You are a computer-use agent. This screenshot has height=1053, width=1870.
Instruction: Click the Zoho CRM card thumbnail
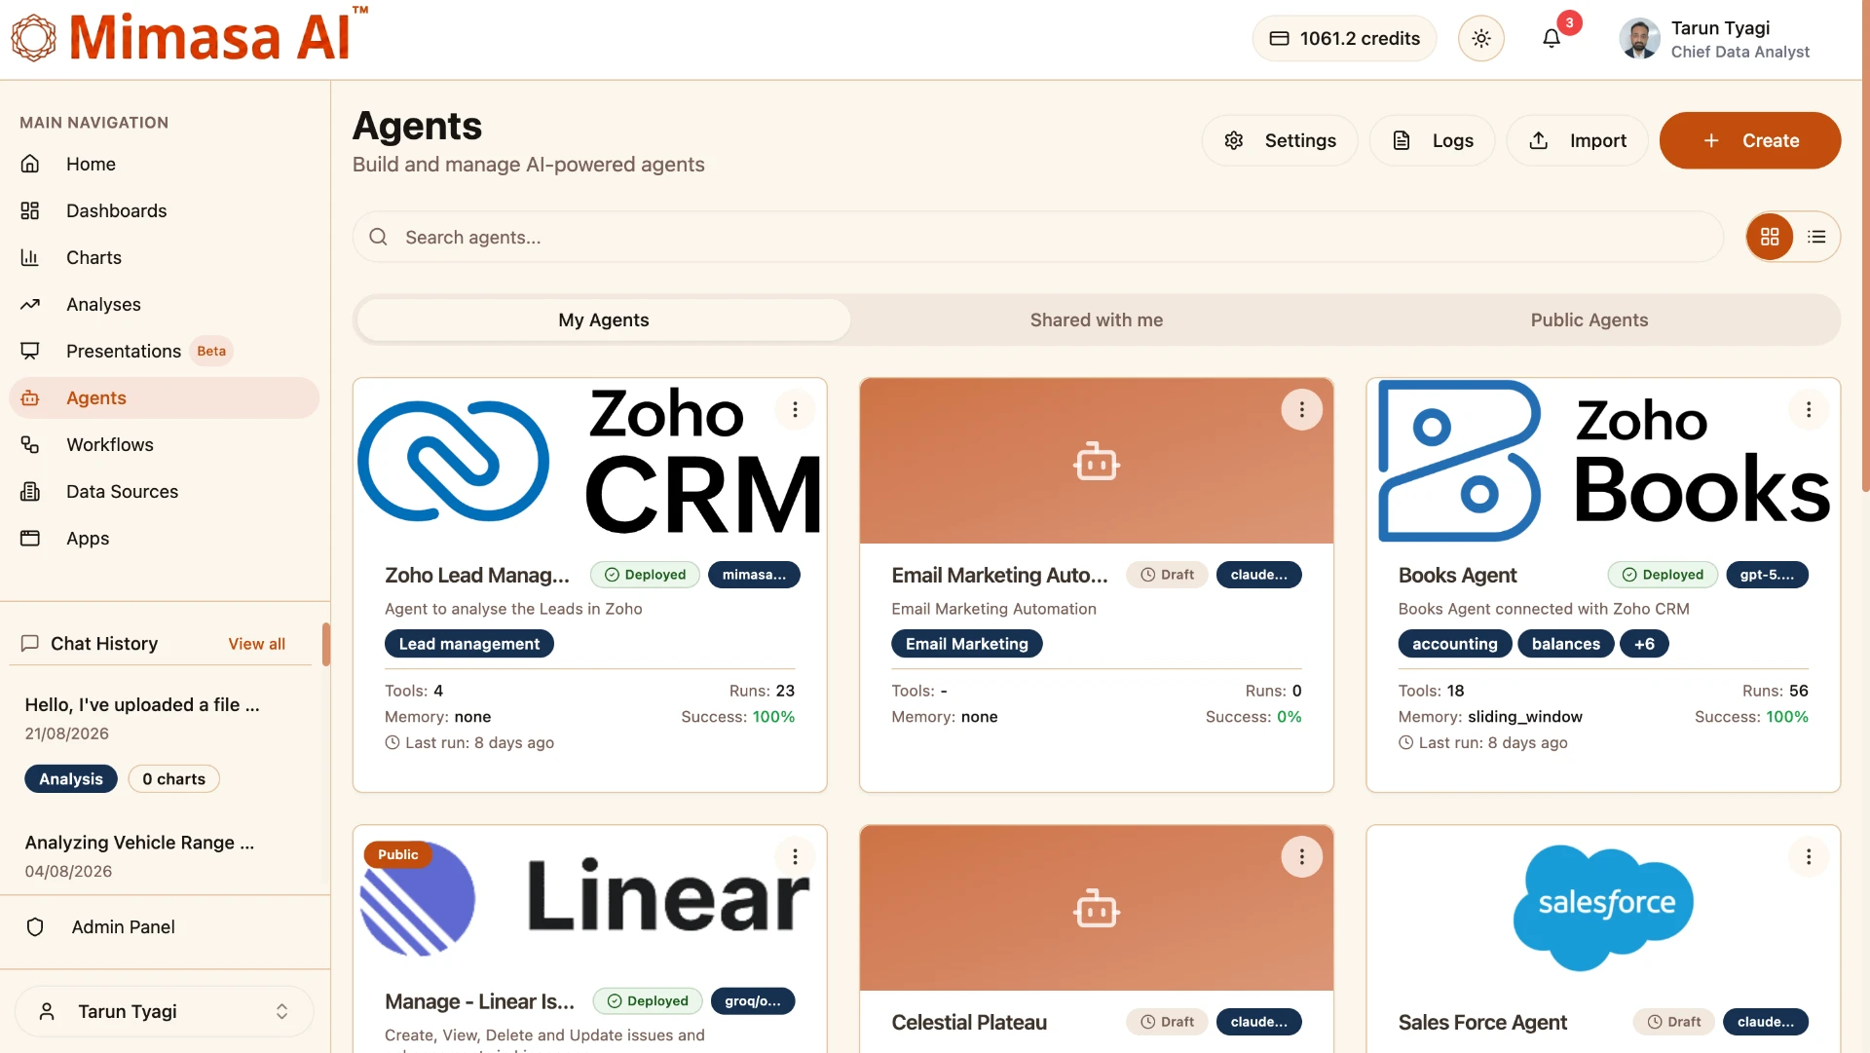click(x=590, y=461)
